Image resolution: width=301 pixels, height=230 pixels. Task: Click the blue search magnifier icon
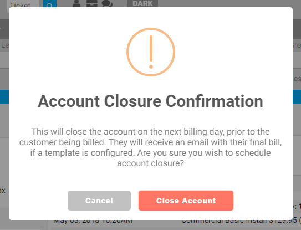pyautogui.click(x=49, y=4)
